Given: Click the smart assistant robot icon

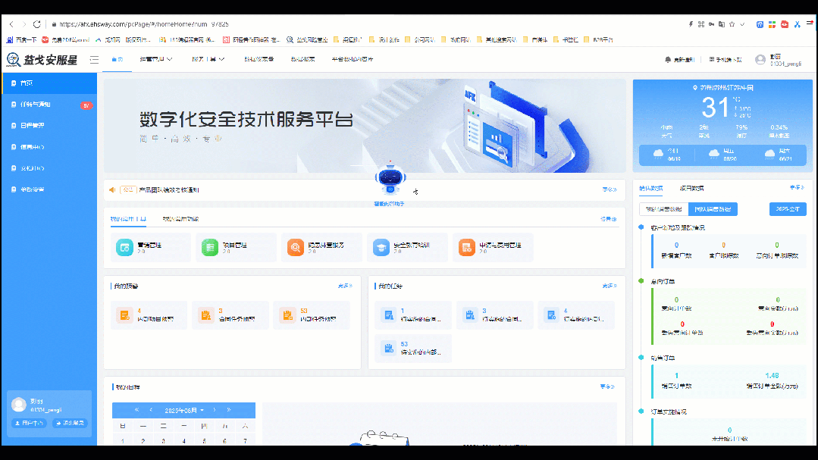Looking at the screenshot, I should (390, 179).
